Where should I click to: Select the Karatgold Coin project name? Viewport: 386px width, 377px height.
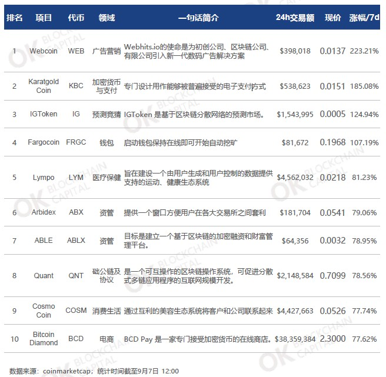point(44,86)
